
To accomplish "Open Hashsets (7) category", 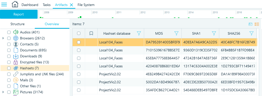I will click(30, 68).
